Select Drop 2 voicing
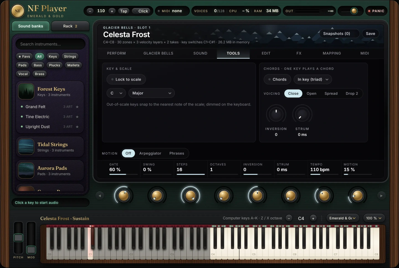This screenshot has height=268, width=399. click(352, 94)
